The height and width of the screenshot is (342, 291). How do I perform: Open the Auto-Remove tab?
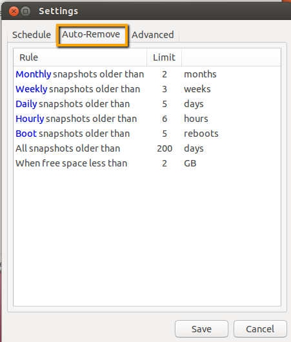tap(91, 34)
